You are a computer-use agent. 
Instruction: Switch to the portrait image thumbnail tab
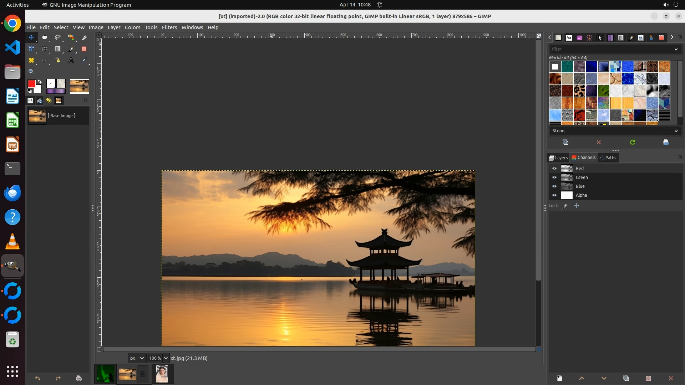pyautogui.click(x=162, y=374)
